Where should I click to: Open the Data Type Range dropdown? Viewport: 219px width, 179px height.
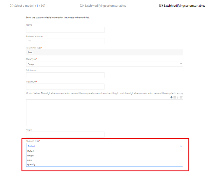(x=104, y=64)
